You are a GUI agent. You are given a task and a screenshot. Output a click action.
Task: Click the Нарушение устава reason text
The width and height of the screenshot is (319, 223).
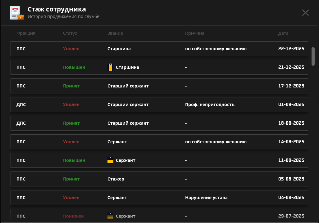click(206, 198)
